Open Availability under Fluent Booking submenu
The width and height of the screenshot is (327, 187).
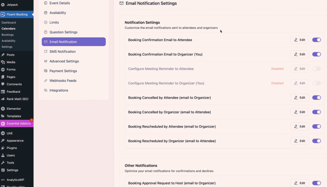tap(8, 41)
